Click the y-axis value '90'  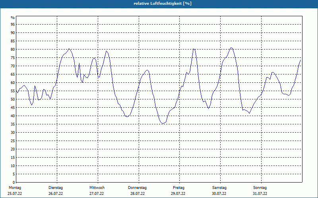pyautogui.click(x=13, y=33)
